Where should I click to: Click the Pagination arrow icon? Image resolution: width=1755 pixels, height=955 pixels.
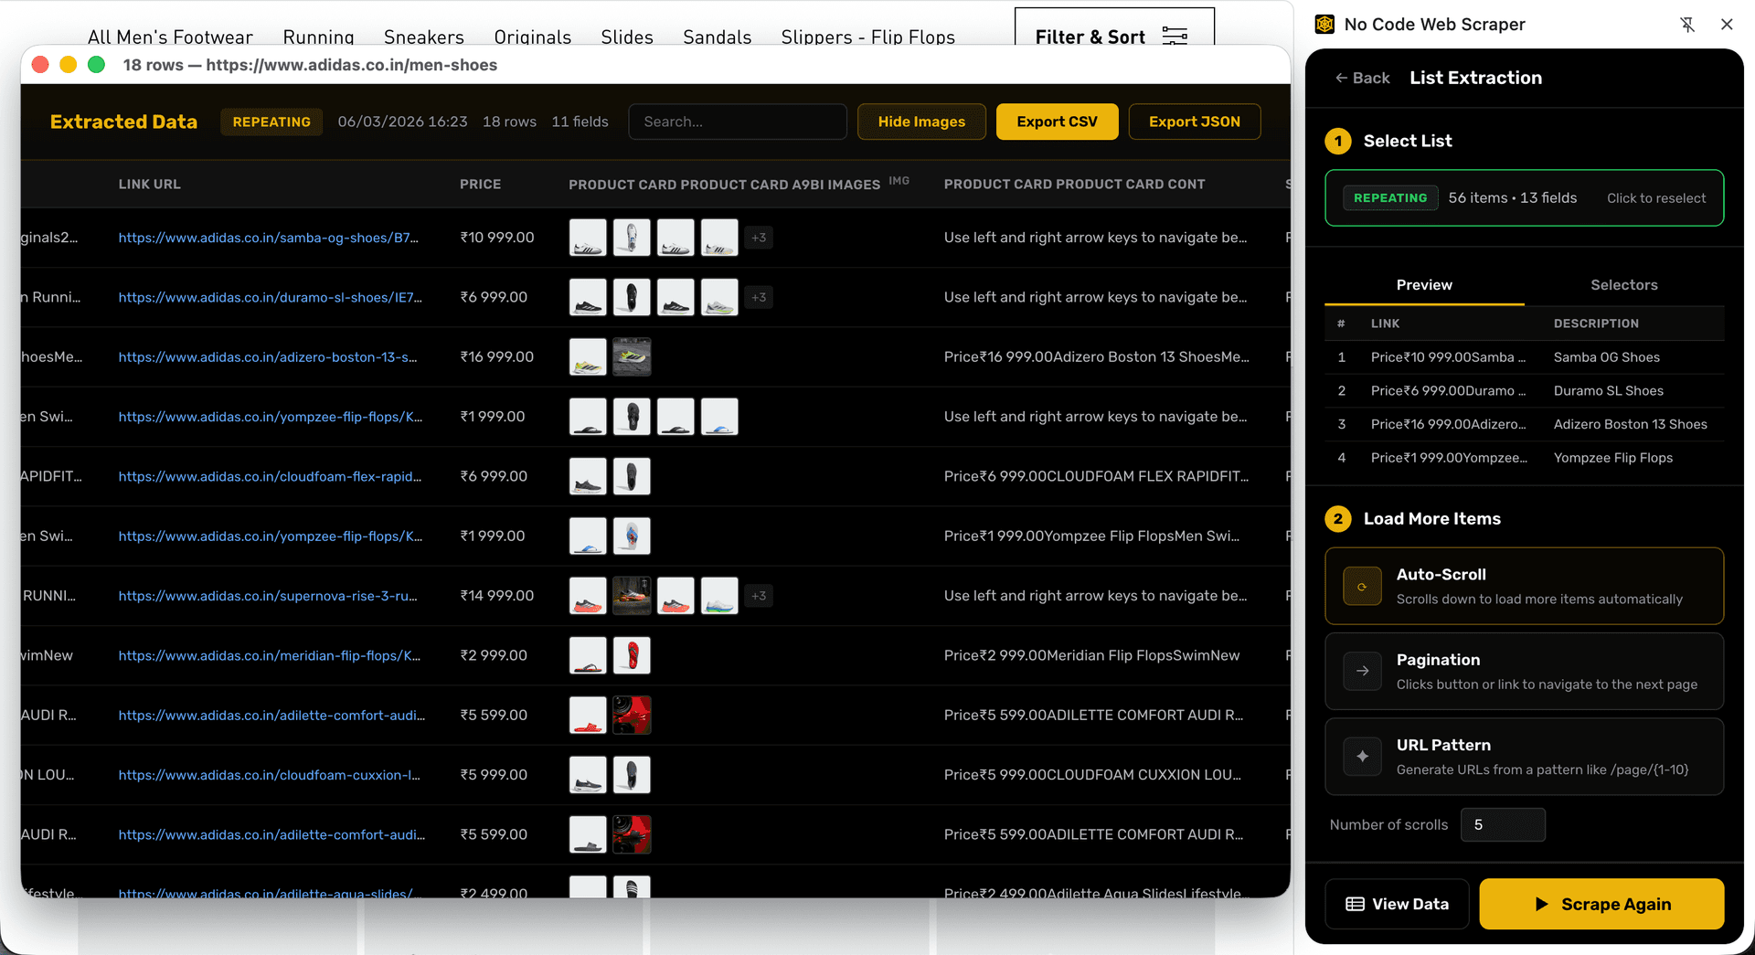click(1362, 672)
